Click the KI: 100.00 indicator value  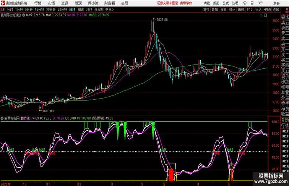[x=84, y=118]
